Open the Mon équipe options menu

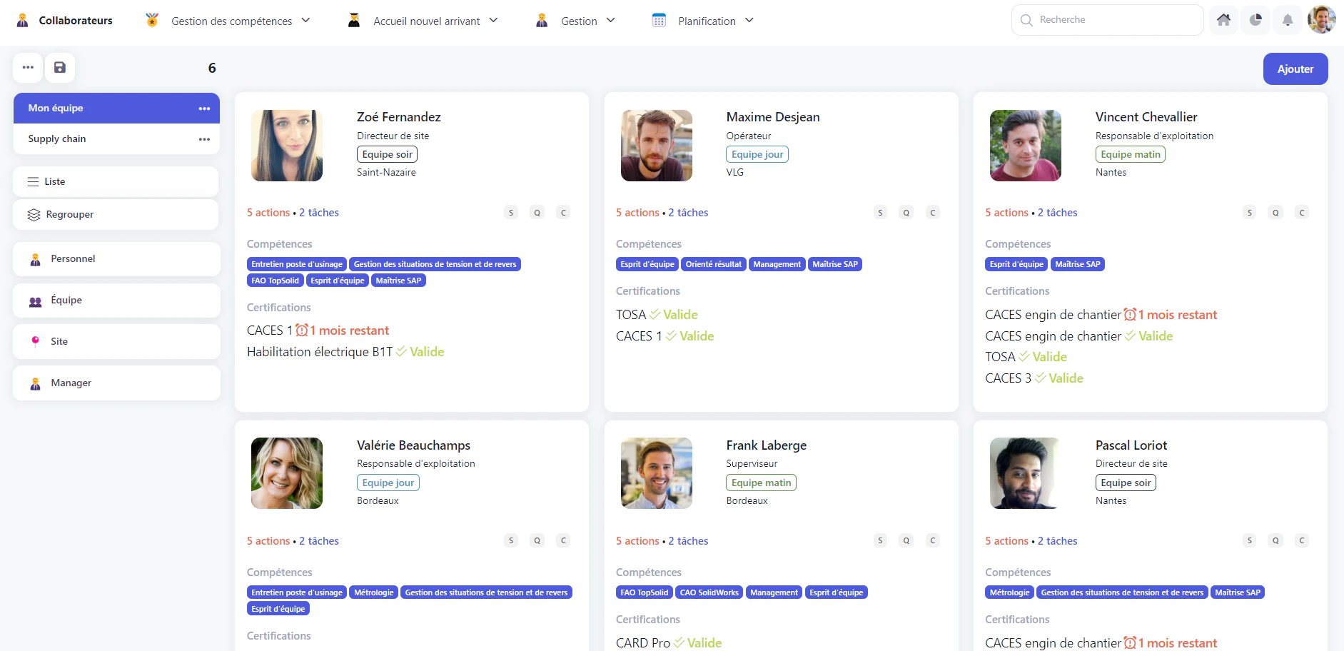click(x=204, y=108)
